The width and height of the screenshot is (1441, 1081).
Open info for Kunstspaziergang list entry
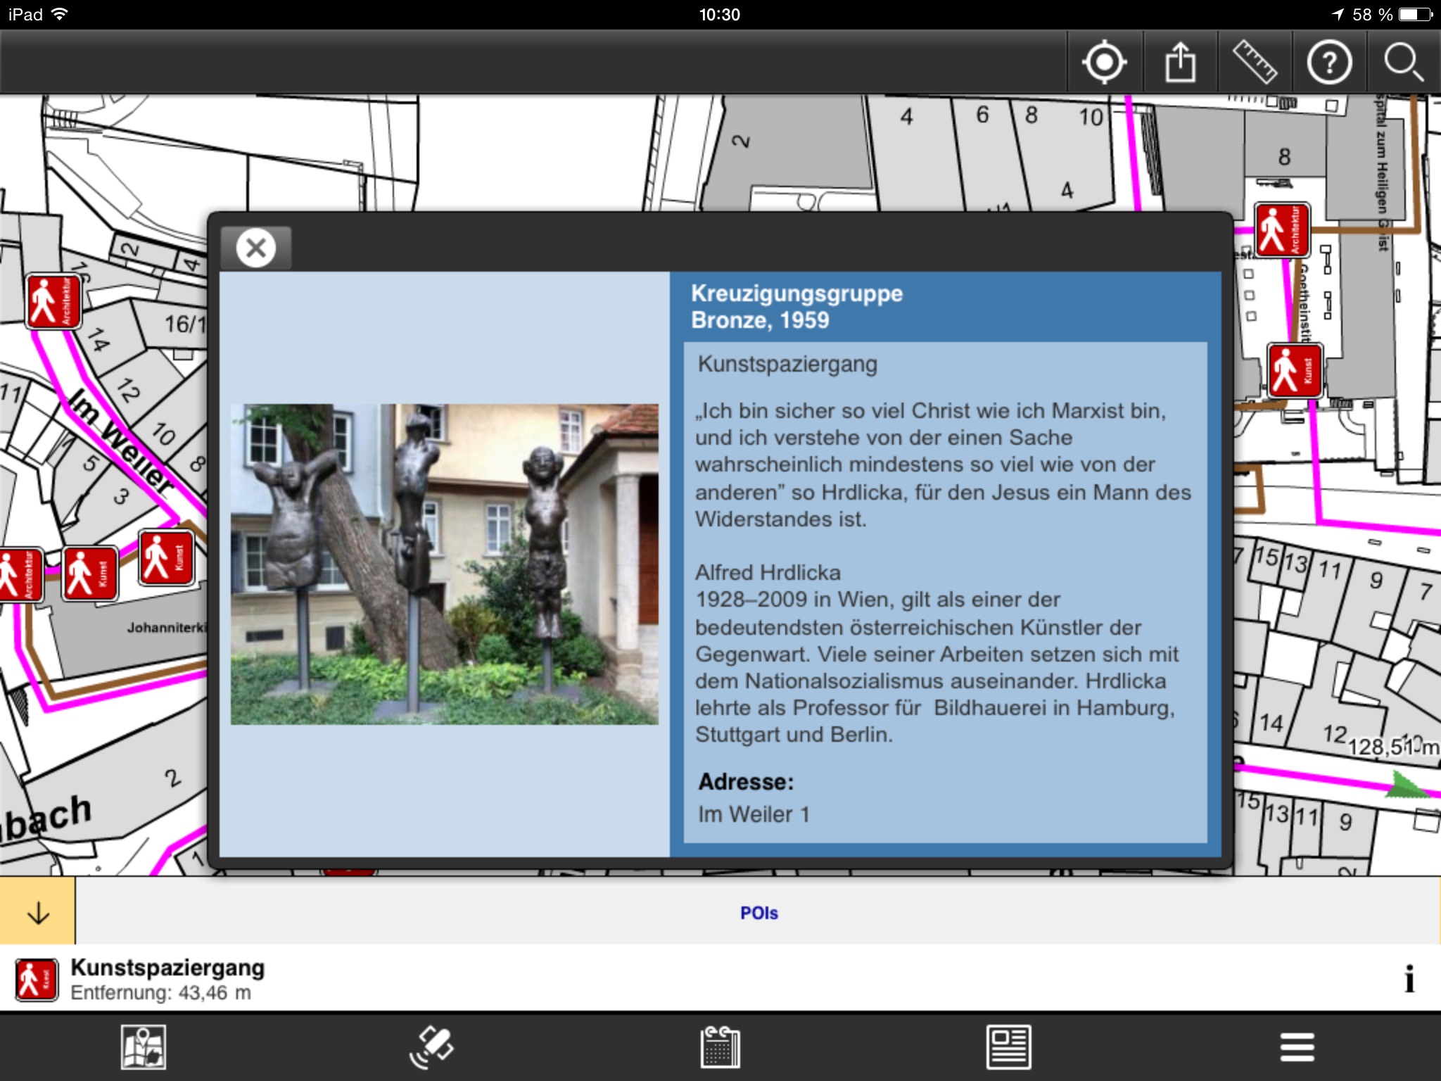click(x=1409, y=978)
